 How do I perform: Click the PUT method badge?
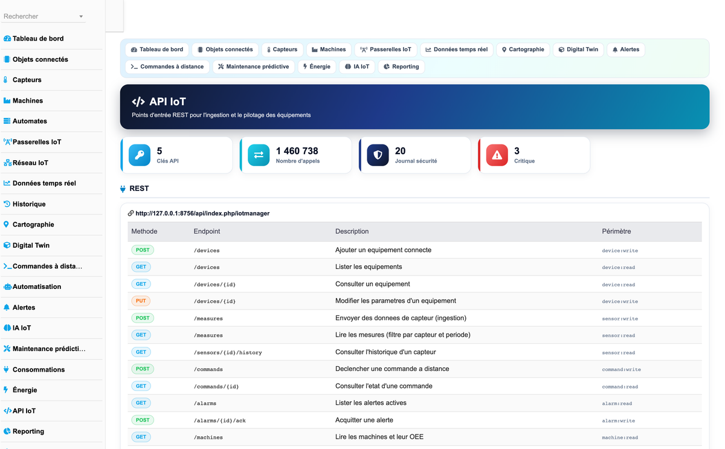[x=141, y=301]
